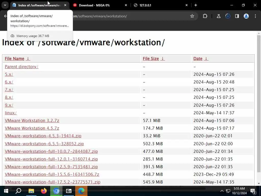Viewport: 261px width, 196px height.
Task: Download VMware-workstation-full-12.0.1-3160714.zip
Action: (x=51, y=159)
